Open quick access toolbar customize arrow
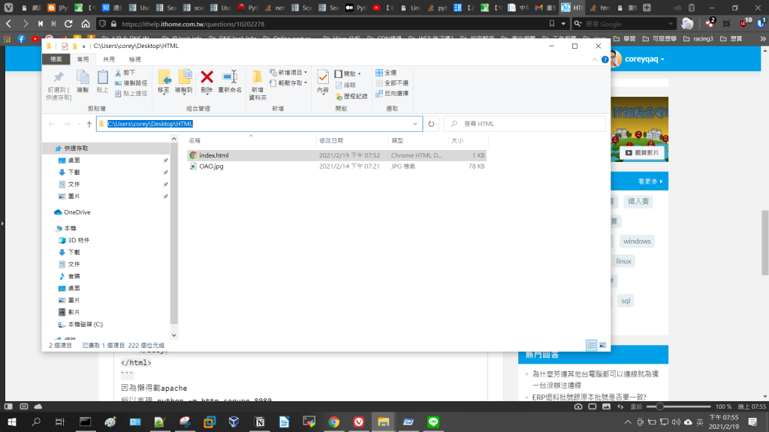 (x=84, y=46)
